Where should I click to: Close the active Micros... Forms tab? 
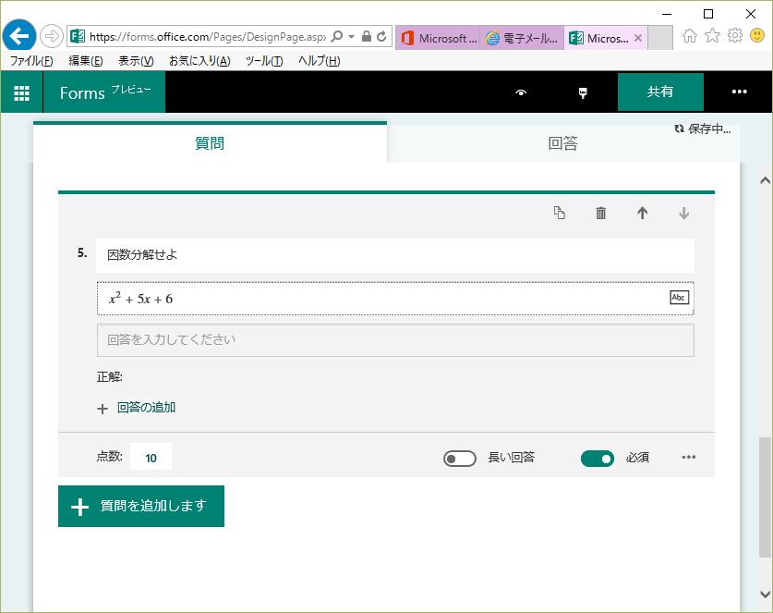(638, 38)
